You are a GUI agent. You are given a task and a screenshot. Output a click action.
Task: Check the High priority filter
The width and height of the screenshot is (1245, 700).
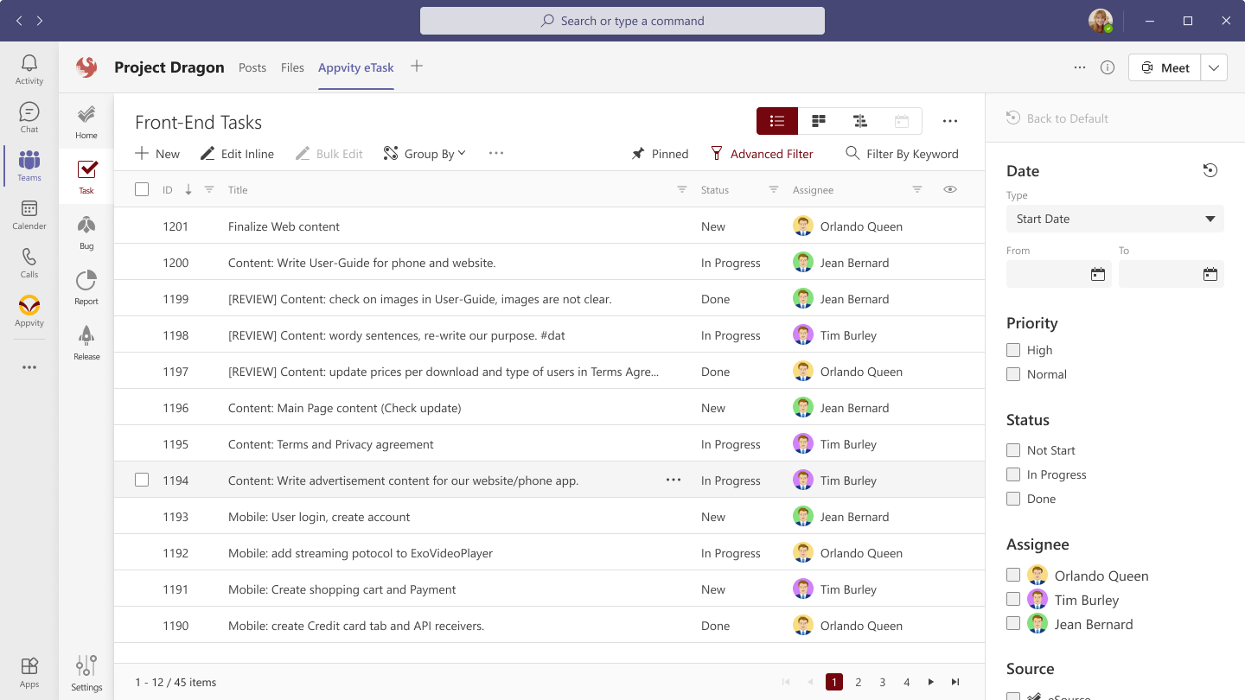coord(1013,350)
